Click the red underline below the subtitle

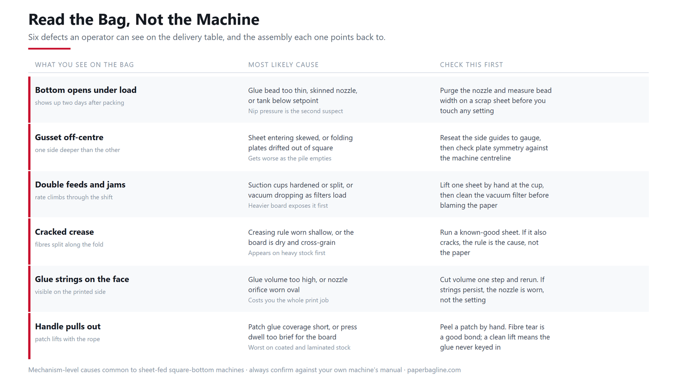49,49
